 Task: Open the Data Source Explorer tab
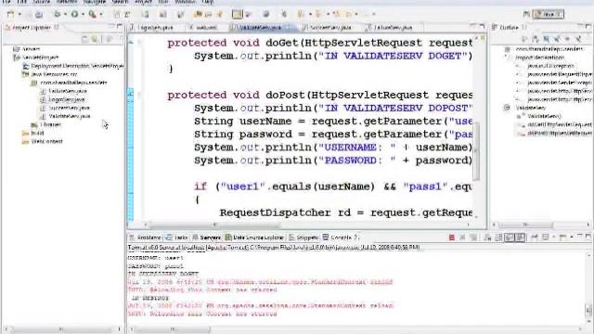pos(254,238)
